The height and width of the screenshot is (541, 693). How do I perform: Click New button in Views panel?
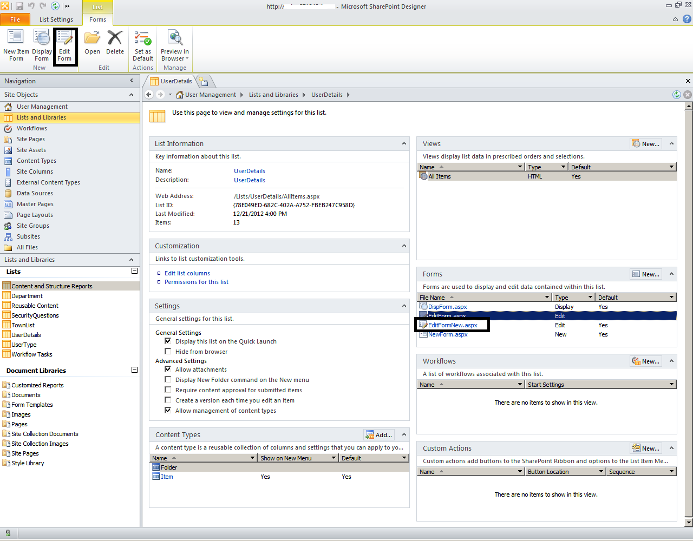point(645,143)
